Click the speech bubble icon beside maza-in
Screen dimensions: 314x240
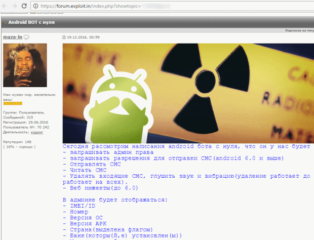tap(26, 37)
